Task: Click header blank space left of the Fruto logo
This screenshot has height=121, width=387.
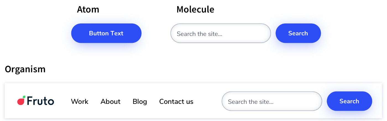Action: click(11, 101)
